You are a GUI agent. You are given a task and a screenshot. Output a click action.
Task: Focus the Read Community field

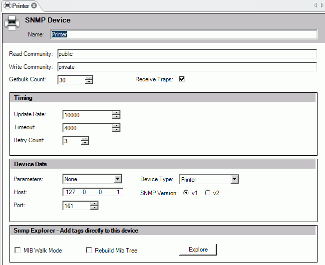coord(187,54)
